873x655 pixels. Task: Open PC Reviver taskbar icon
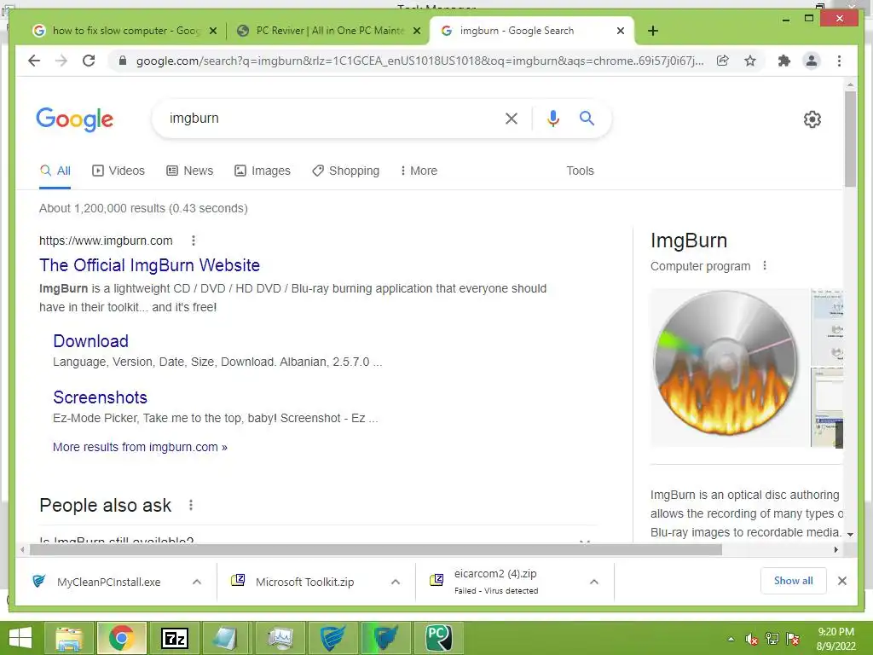point(439,638)
